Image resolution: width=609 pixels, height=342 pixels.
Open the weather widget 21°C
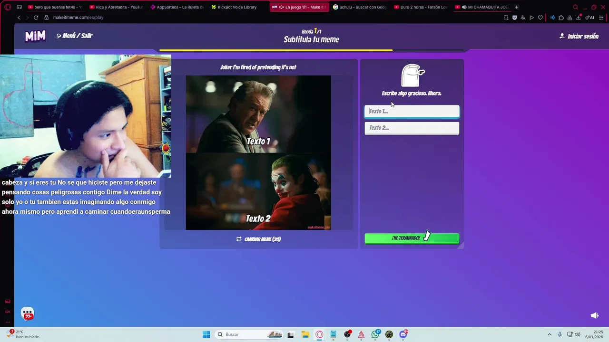click(23, 334)
